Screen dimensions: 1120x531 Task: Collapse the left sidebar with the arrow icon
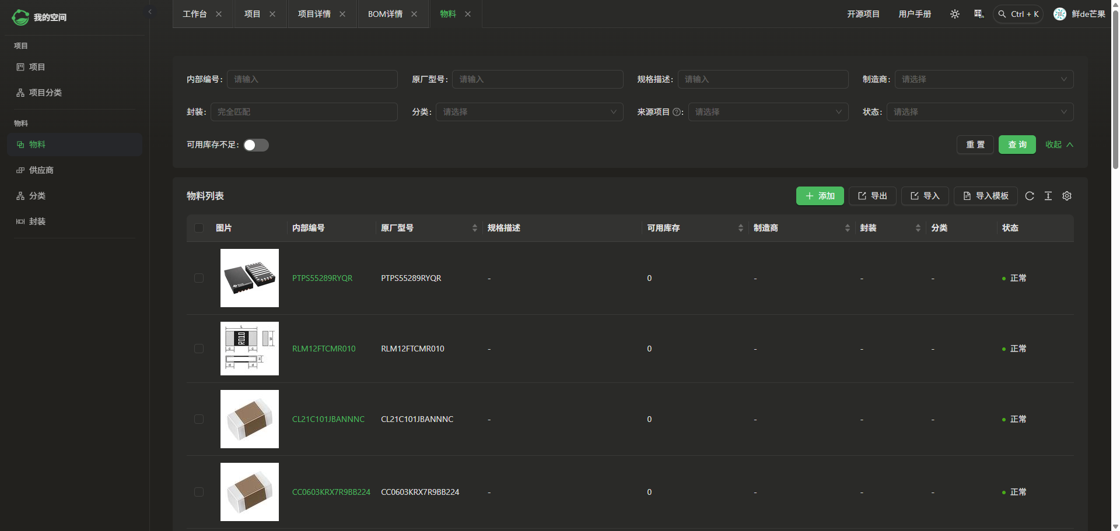[x=150, y=12]
